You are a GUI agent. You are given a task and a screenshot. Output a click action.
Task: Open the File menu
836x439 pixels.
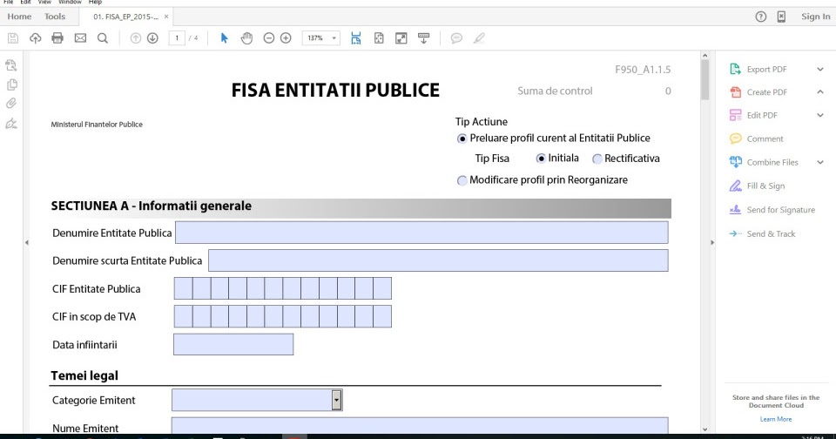click(9, 2)
